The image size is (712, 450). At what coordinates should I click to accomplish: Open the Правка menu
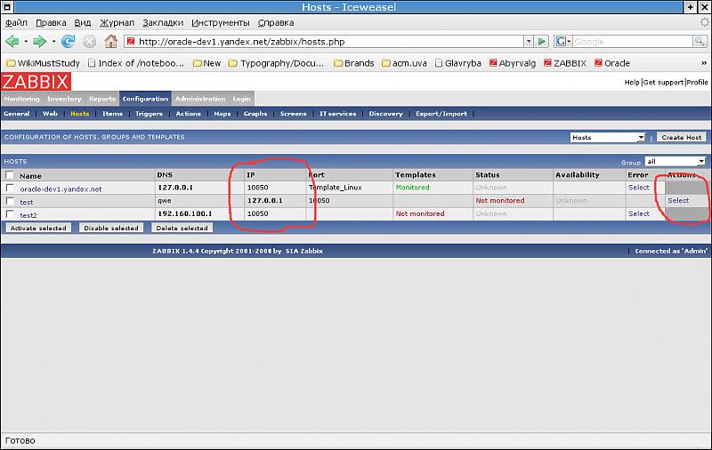tap(51, 23)
